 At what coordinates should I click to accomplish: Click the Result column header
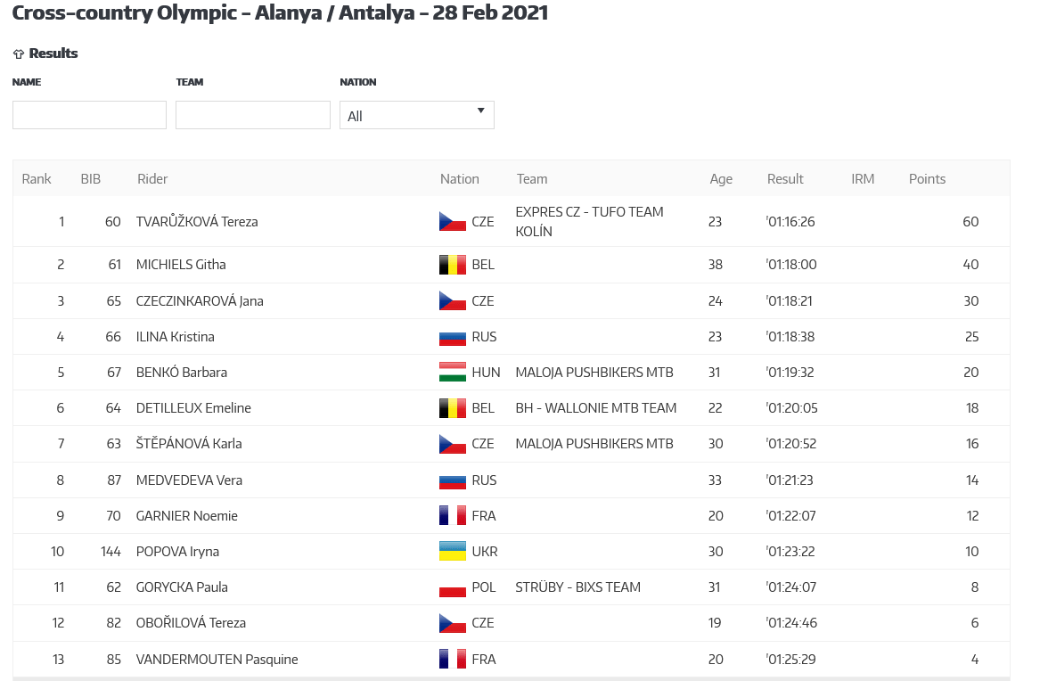click(x=784, y=179)
